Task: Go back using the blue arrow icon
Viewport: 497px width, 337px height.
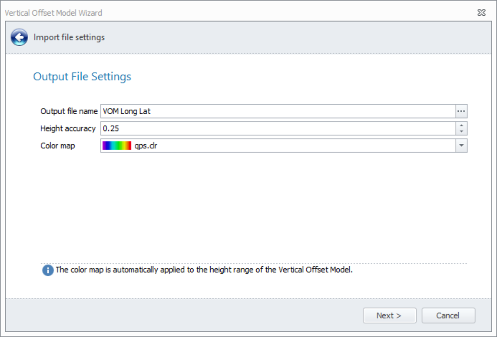Action: (x=19, y=37)
